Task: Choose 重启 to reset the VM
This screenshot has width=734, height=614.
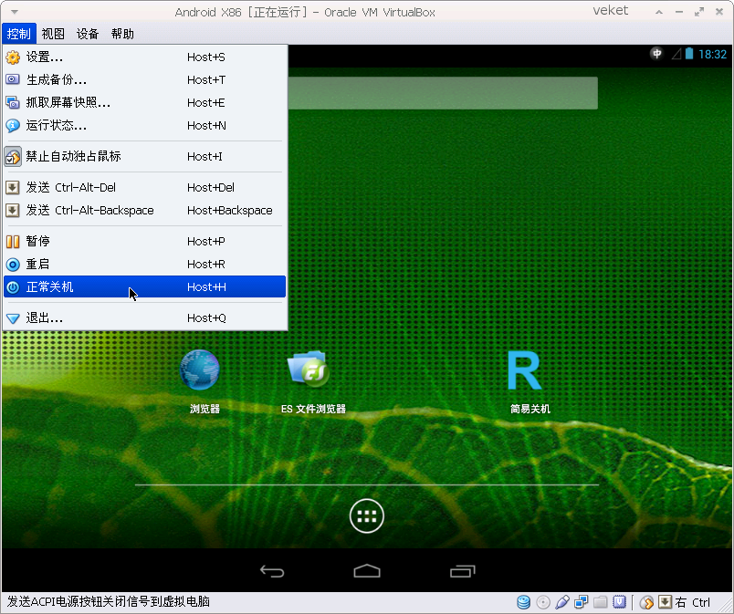Action: (144, 265)
